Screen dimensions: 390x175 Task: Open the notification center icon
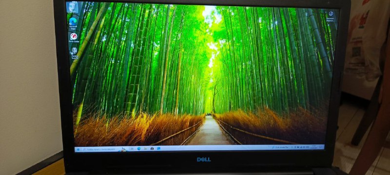321,147
